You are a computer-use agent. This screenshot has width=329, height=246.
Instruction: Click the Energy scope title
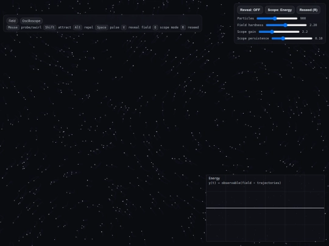(x=214, y=178)
